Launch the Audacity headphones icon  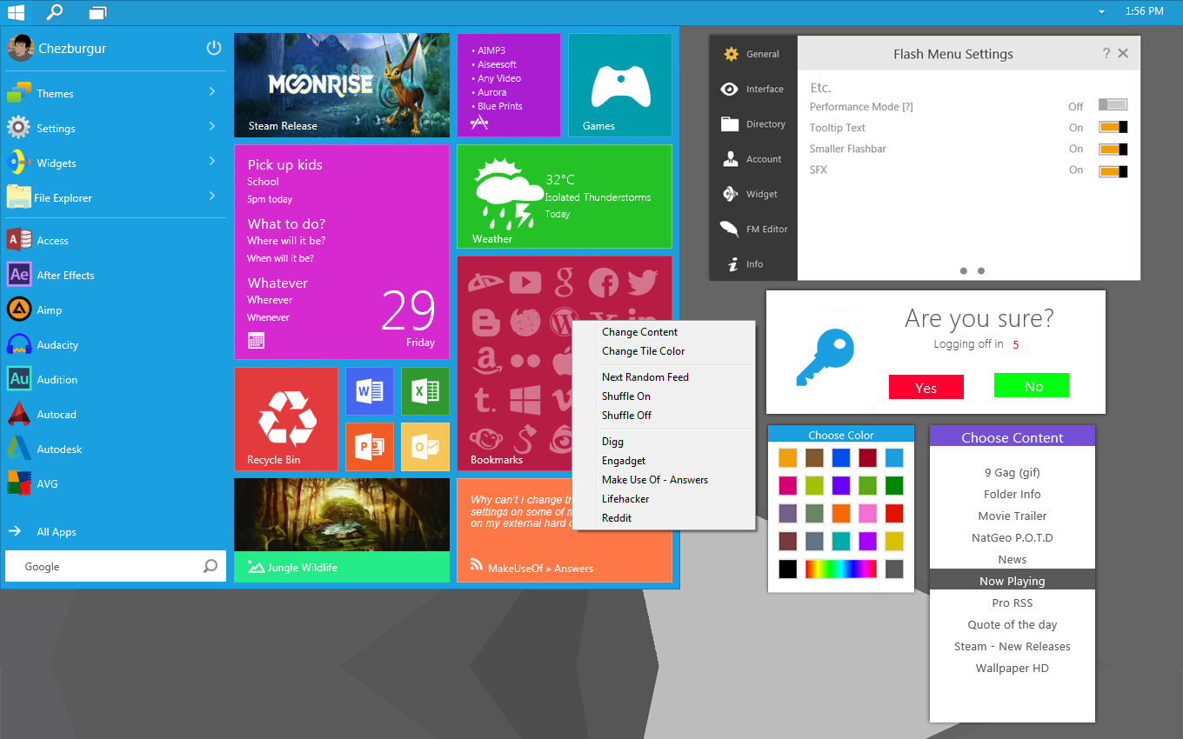[19, 344]
